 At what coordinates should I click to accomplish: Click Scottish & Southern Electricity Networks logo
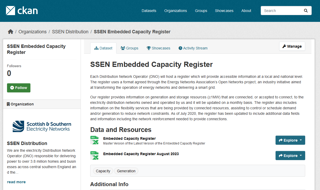pyautogui.click(x=42, y=126)
